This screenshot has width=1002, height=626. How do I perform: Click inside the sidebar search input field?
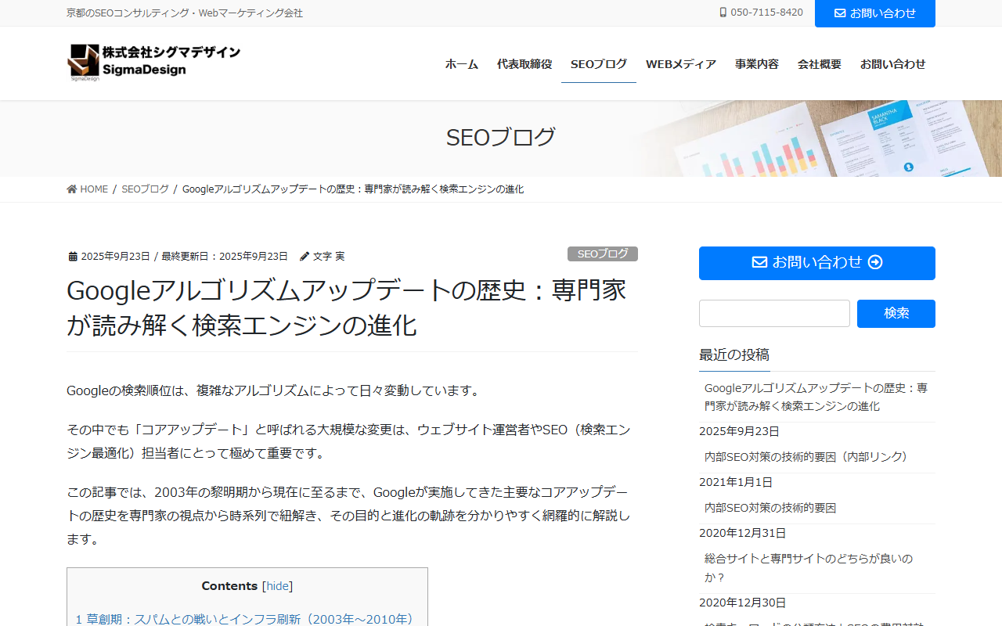click(773, 313)
